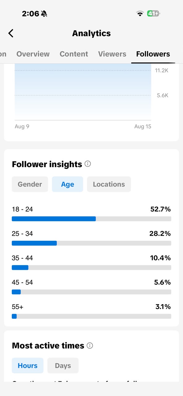Switch to Hours view
The image size is (183, 396).
[28, 365]
